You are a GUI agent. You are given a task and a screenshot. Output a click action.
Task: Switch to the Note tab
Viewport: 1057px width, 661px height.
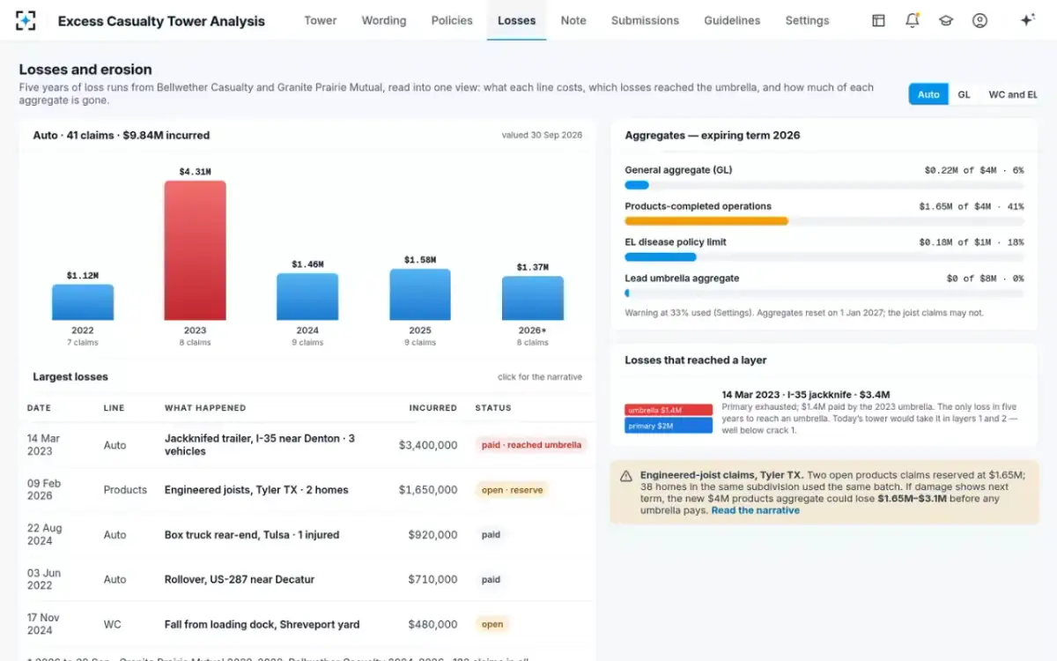tap(573, 20)
